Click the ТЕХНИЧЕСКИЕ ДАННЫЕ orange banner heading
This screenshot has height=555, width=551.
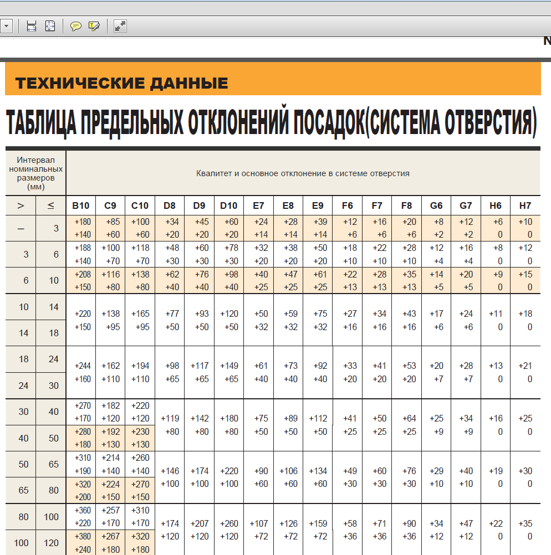click(121, 84)
